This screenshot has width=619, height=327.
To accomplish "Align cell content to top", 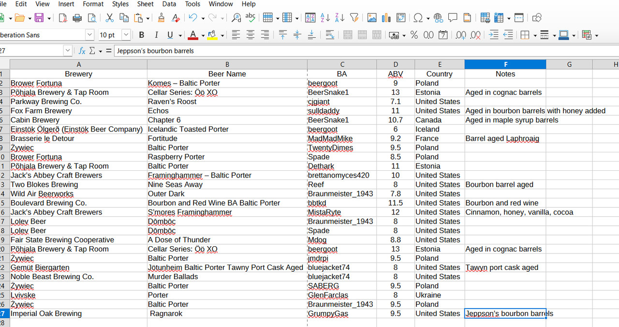I will click(x=283, y=35).
